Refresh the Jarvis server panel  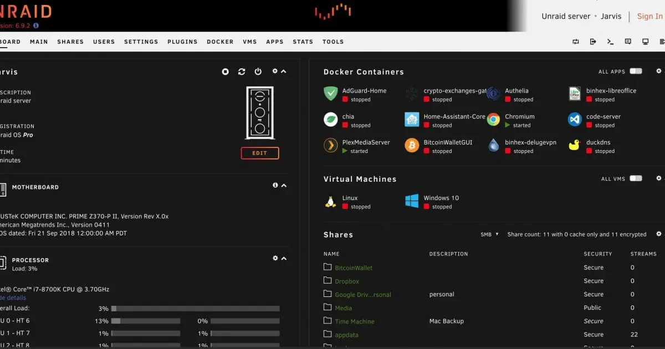point(242,71)
